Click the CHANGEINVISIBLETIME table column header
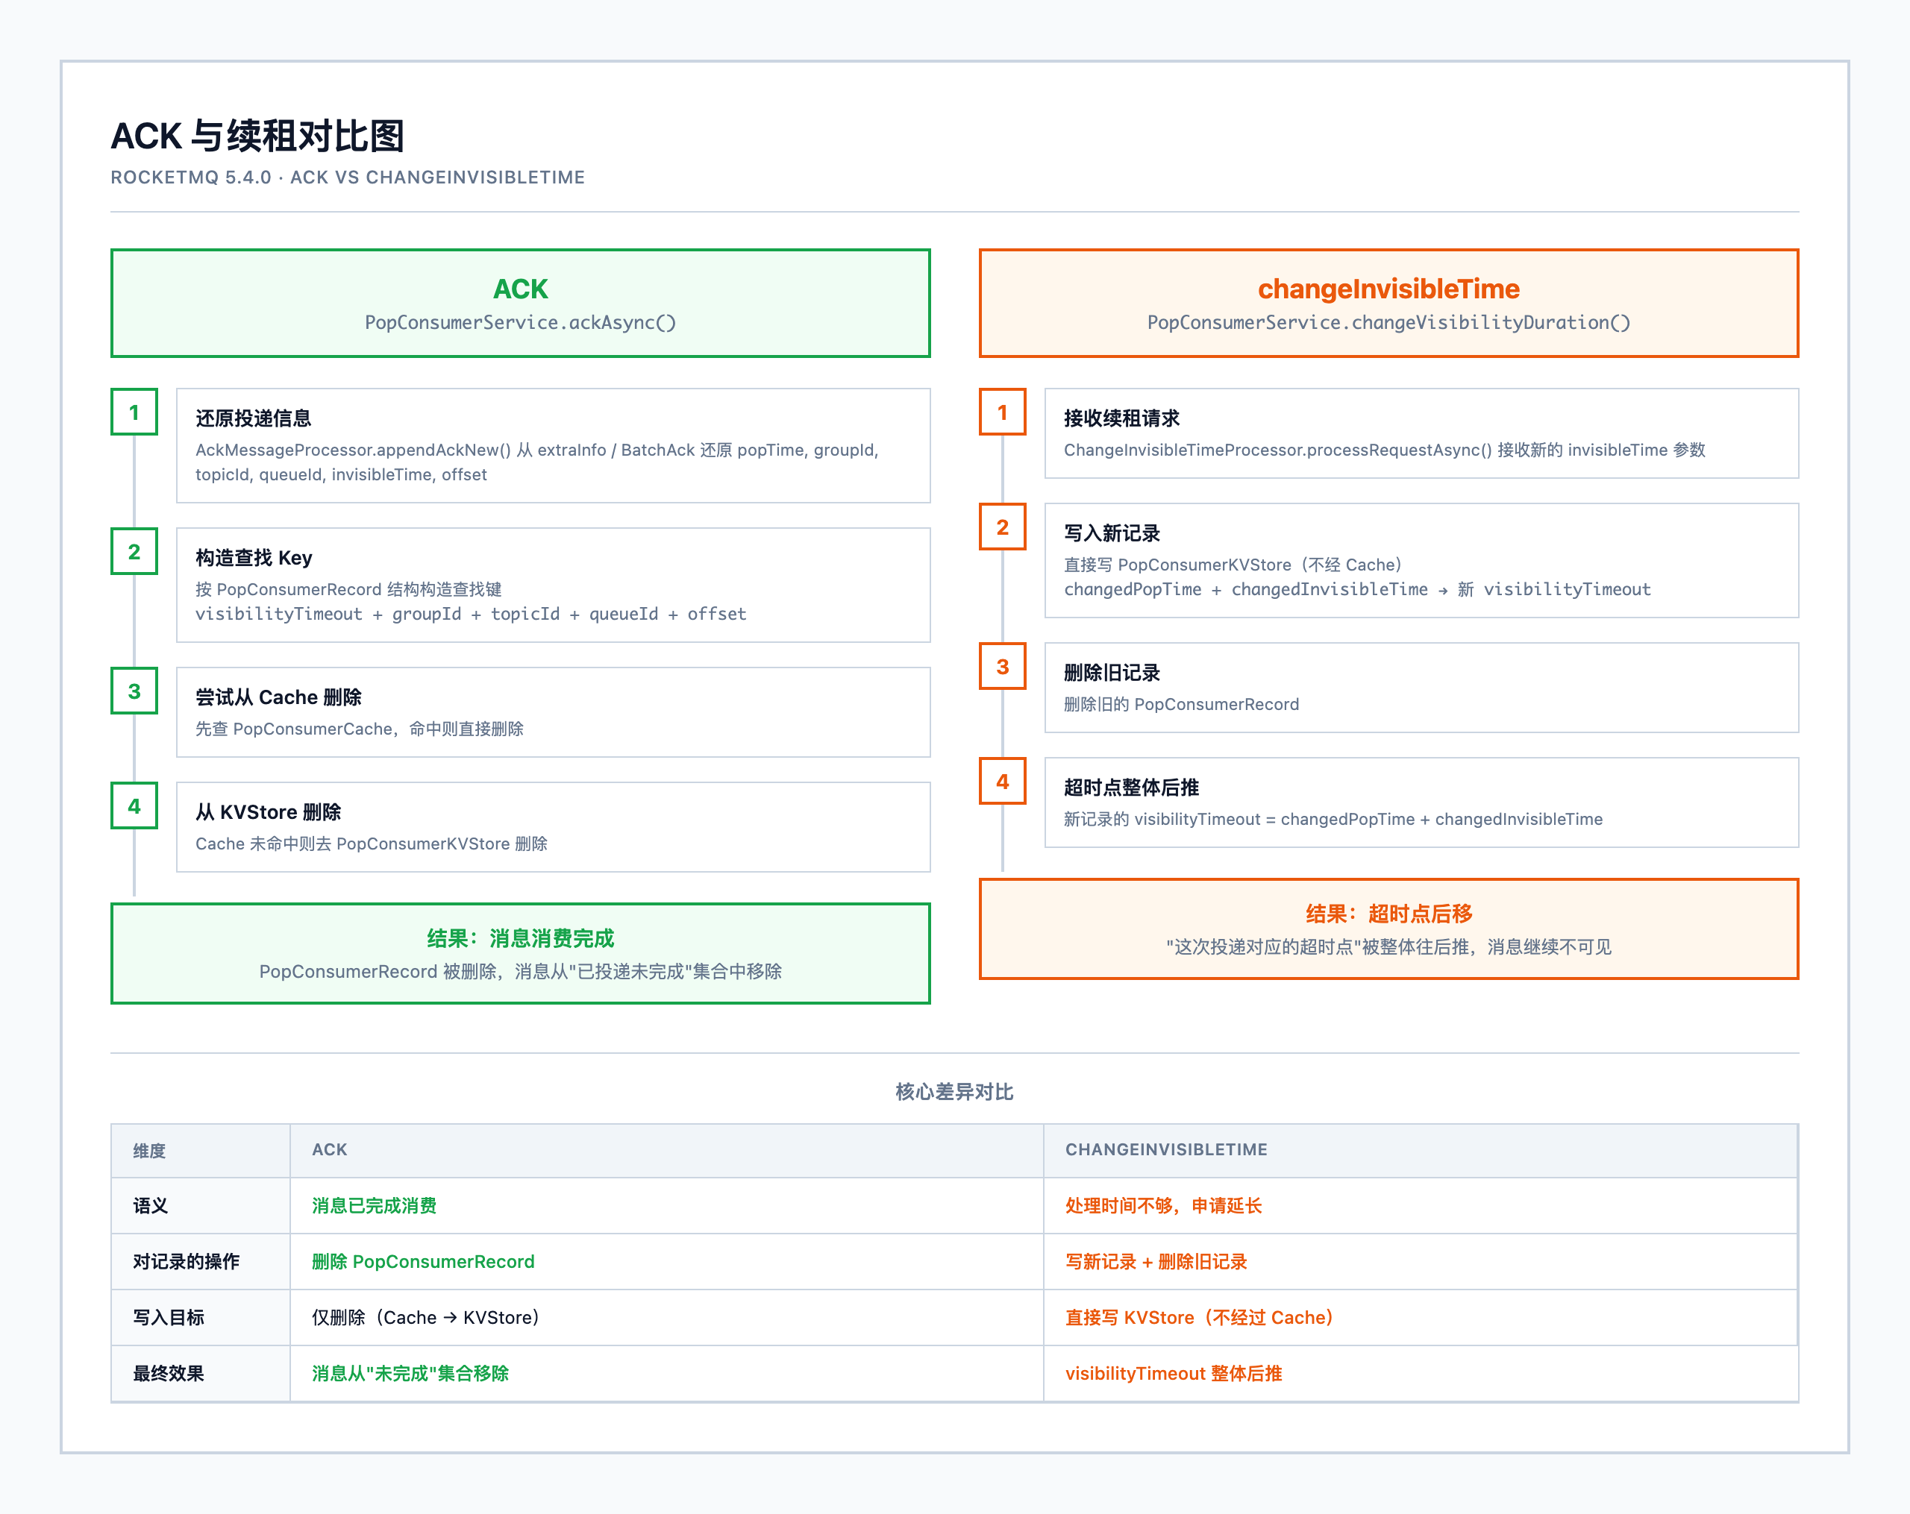This screenshot has height=1514, width=1910. pos(1166,1149)
